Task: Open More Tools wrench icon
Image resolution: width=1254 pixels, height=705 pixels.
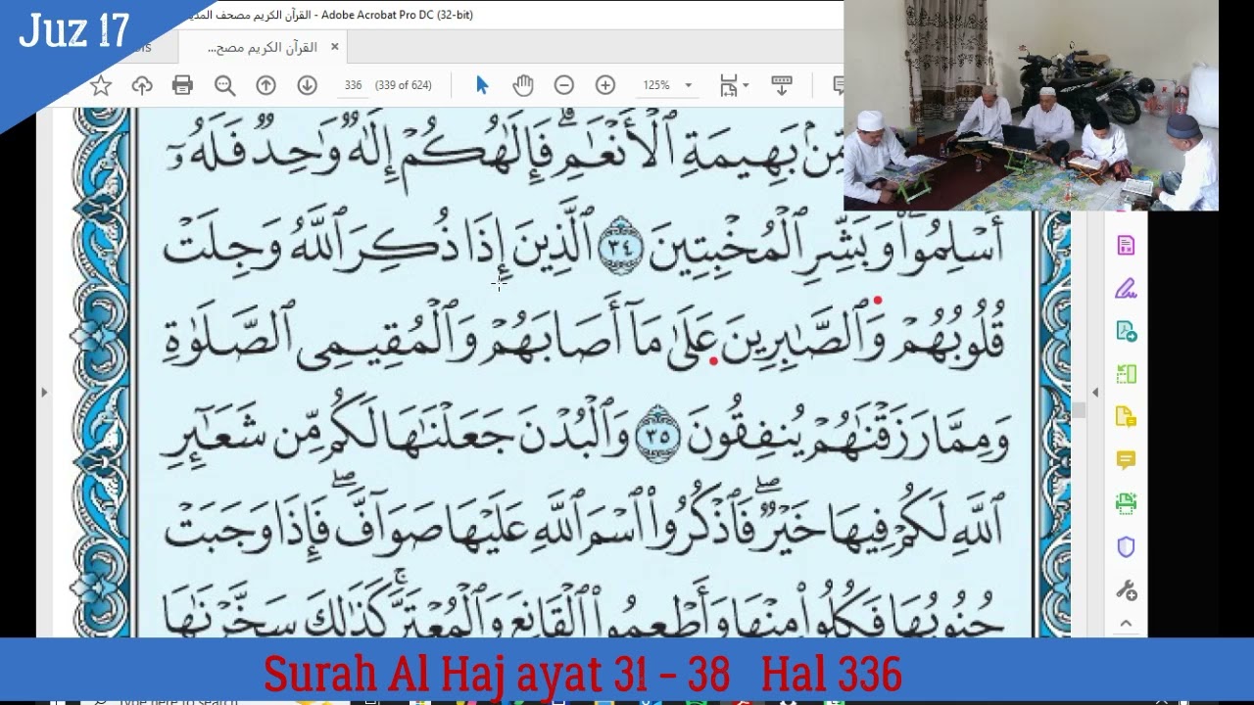Action: pos(1126,590)
